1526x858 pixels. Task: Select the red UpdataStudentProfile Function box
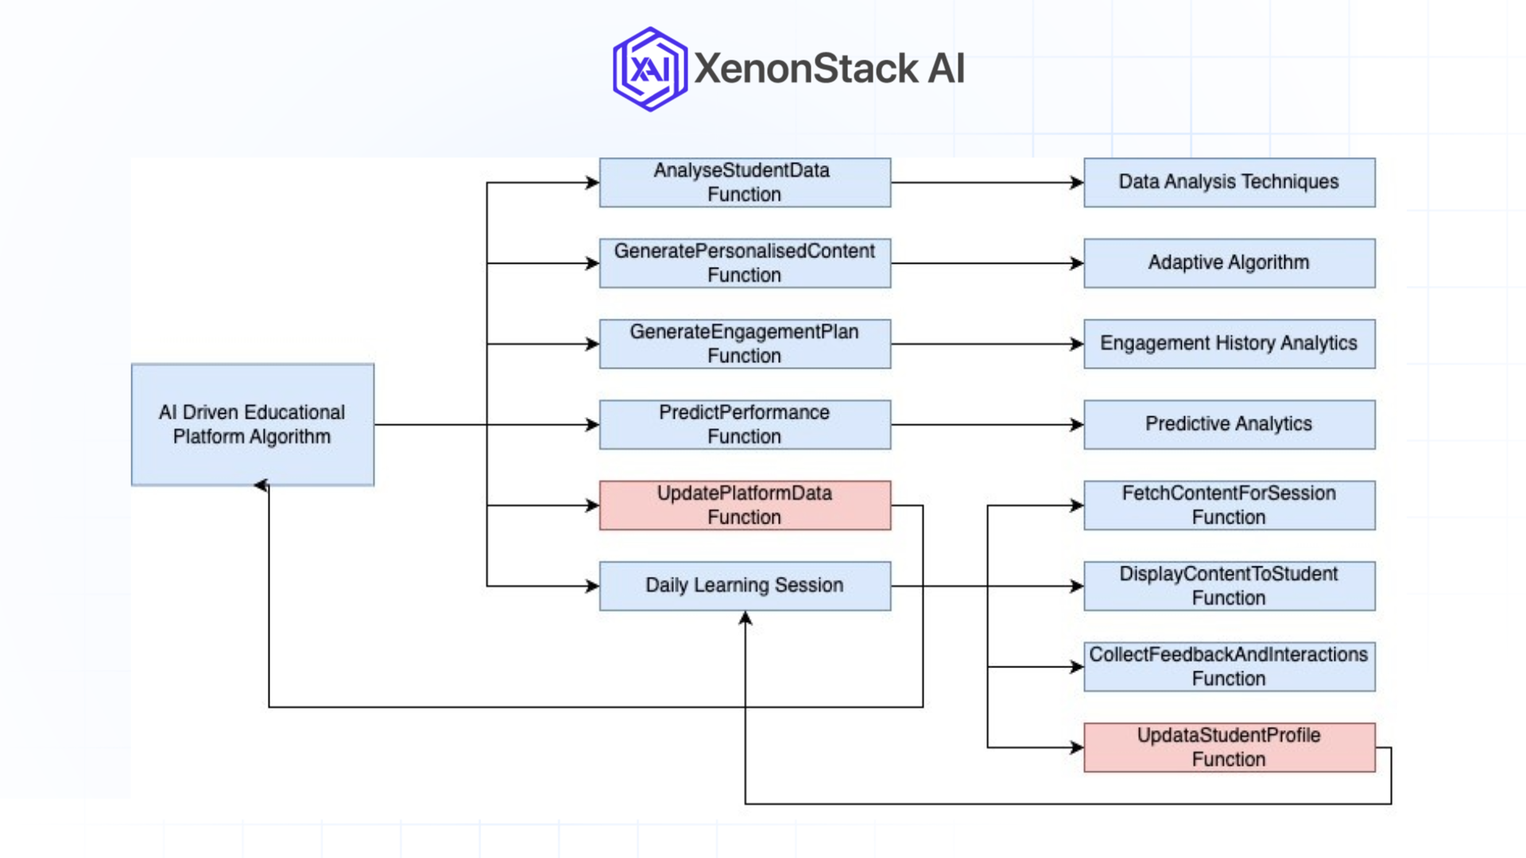click(x=1229, y=748)
